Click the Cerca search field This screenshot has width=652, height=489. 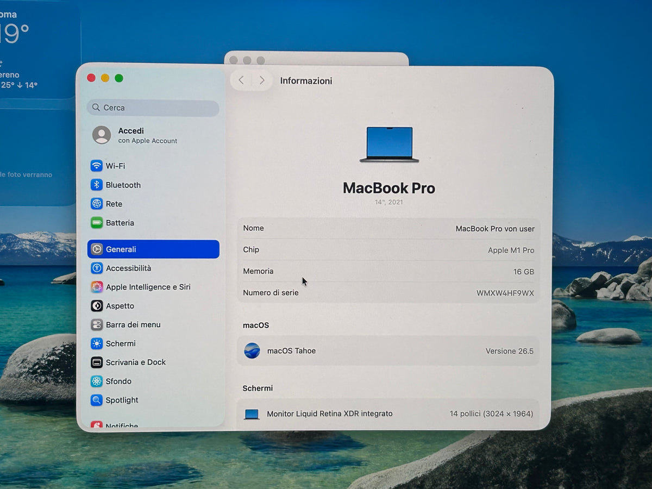(x=153, y=108)
